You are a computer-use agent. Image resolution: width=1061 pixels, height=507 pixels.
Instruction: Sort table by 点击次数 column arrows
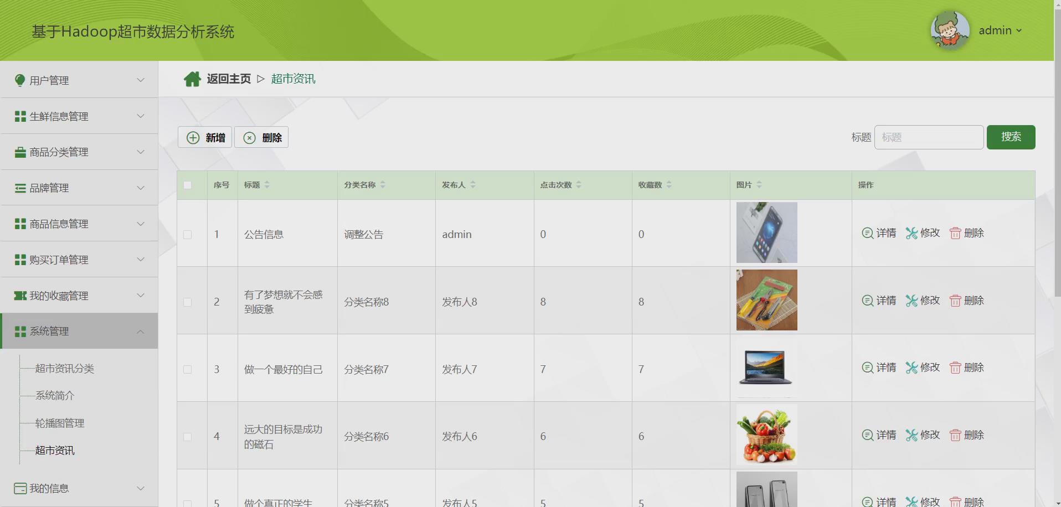coord(579,185)
